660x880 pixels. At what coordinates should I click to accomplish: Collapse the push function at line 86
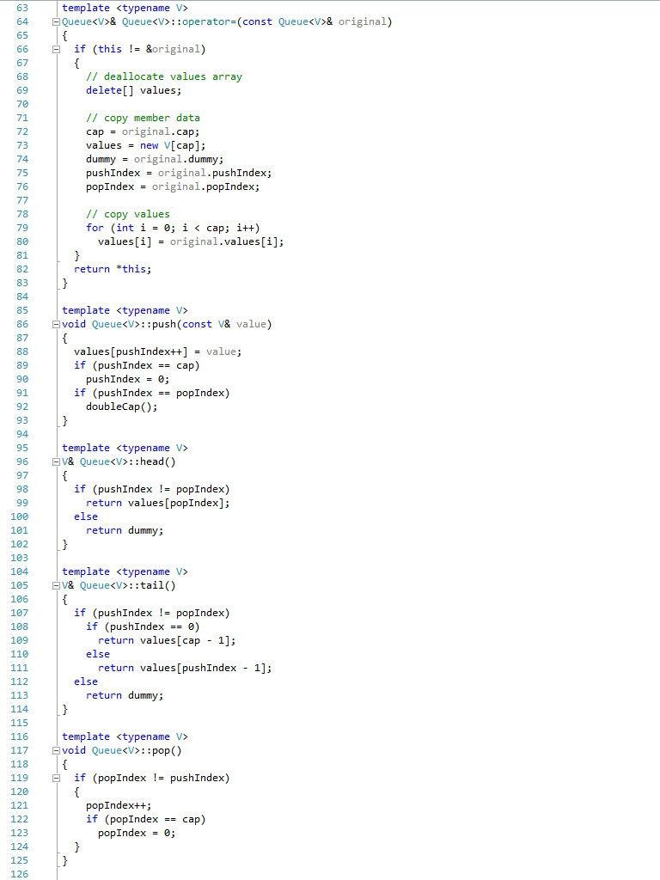pos(56,324)
